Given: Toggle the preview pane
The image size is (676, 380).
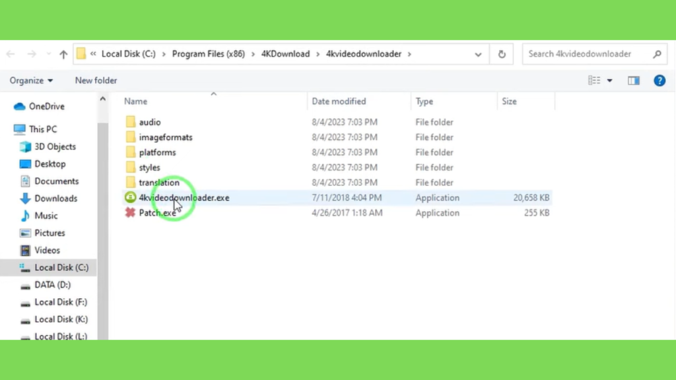Looking at the screenshot, I should 634,80.
